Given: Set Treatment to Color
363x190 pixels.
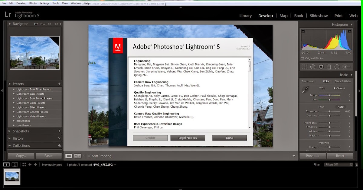Looking at the screenshot, I should point(326,81).
